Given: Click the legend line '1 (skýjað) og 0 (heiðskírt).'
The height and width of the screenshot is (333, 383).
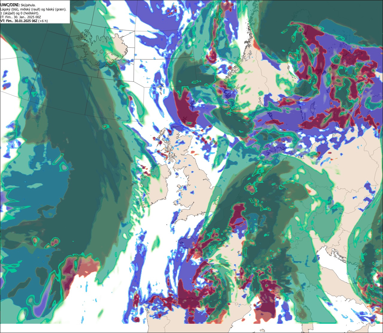Looking at the screenshot, I should point(20,13).
